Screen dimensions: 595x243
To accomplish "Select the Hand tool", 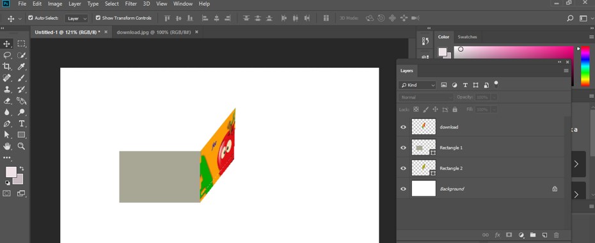I will tap(7, 146).
